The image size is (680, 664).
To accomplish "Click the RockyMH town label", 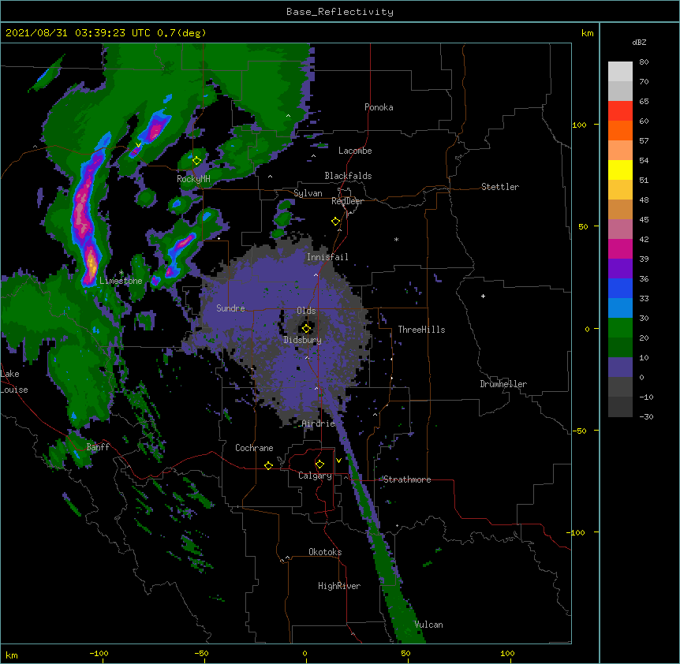I will (x=193, y=179).
